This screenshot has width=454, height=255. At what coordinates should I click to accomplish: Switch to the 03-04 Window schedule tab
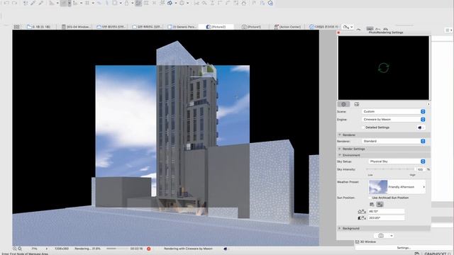tap(76, 27)
